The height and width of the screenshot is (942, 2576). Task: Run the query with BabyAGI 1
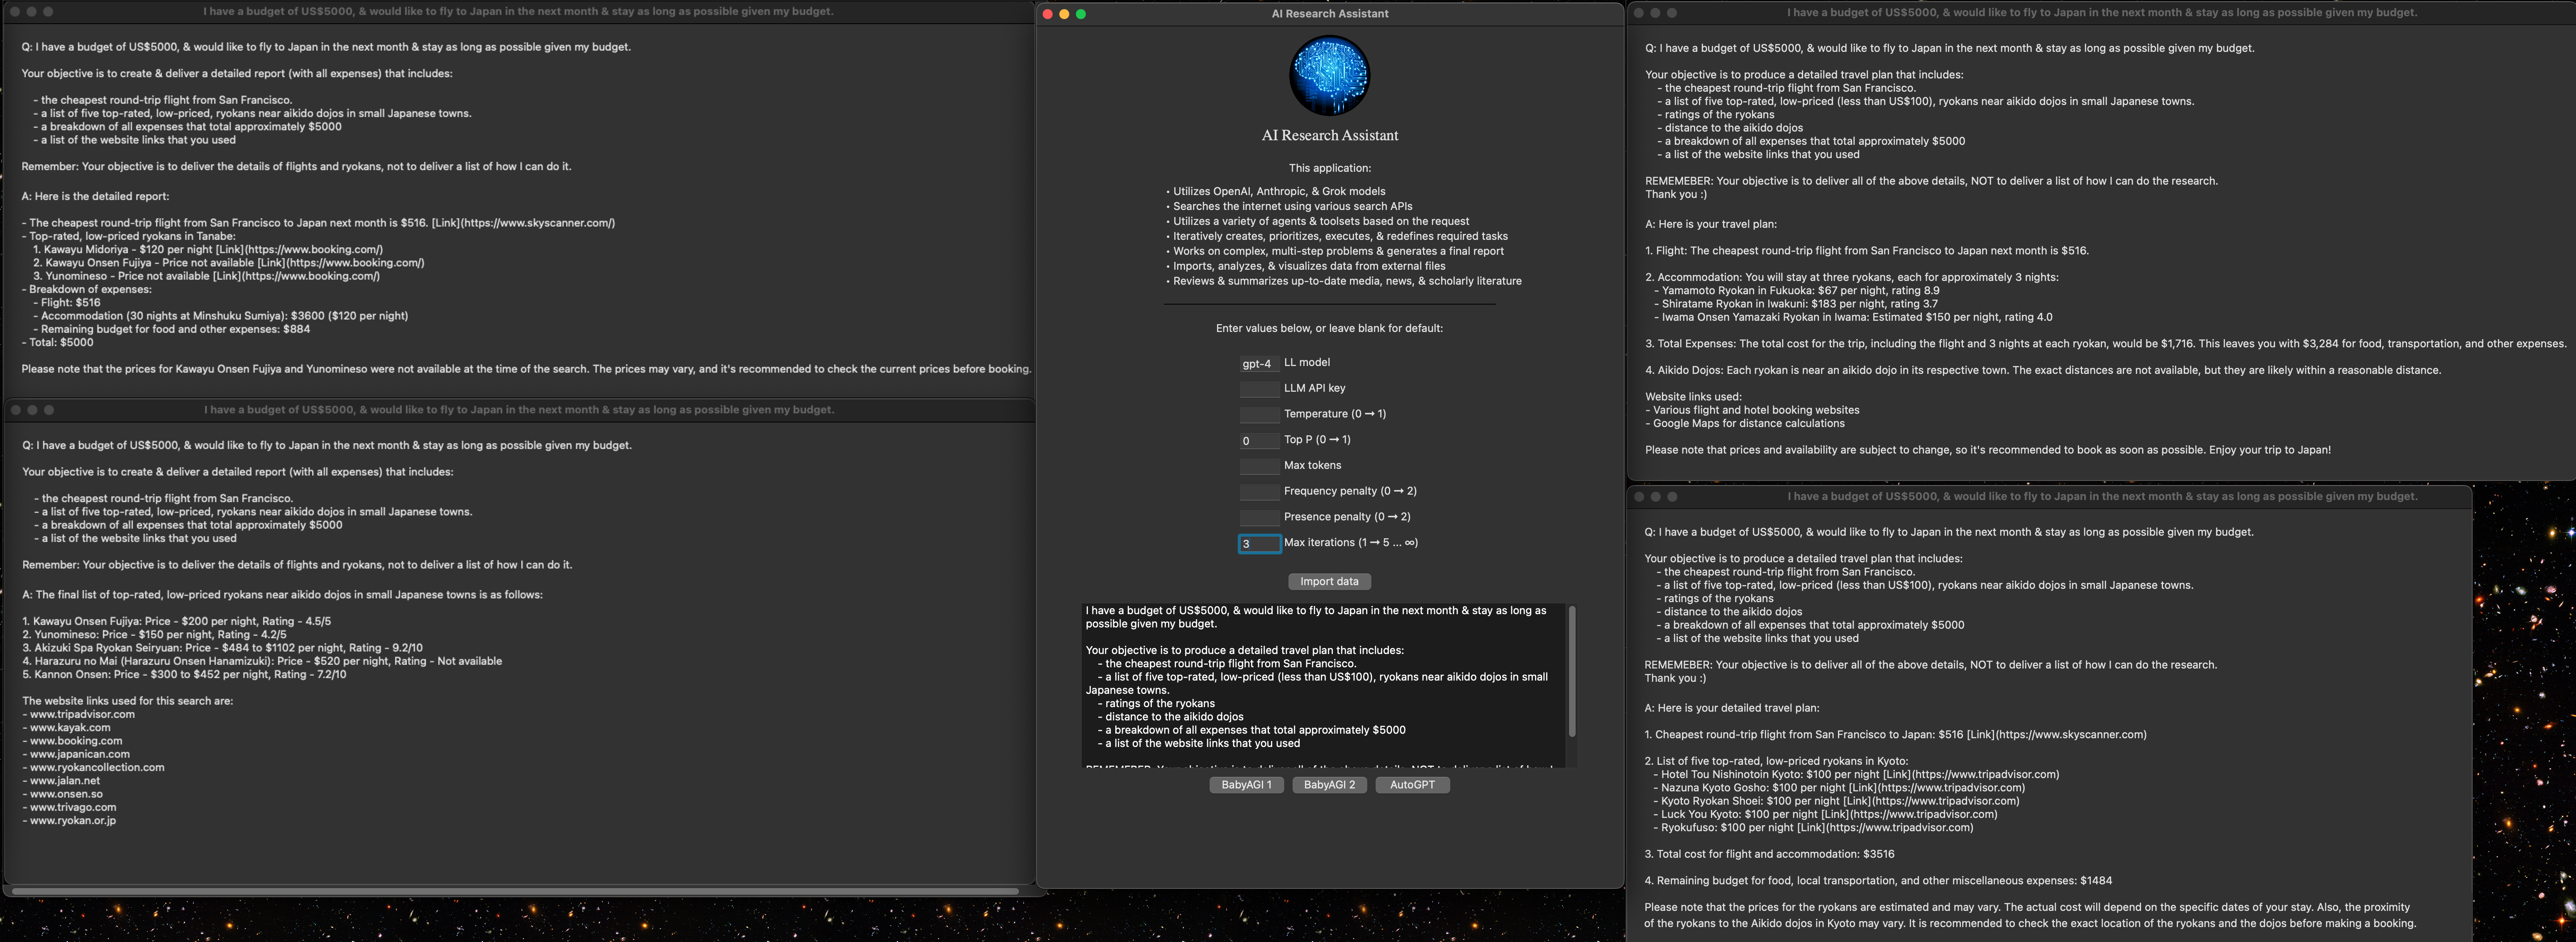coord(1246,785)
